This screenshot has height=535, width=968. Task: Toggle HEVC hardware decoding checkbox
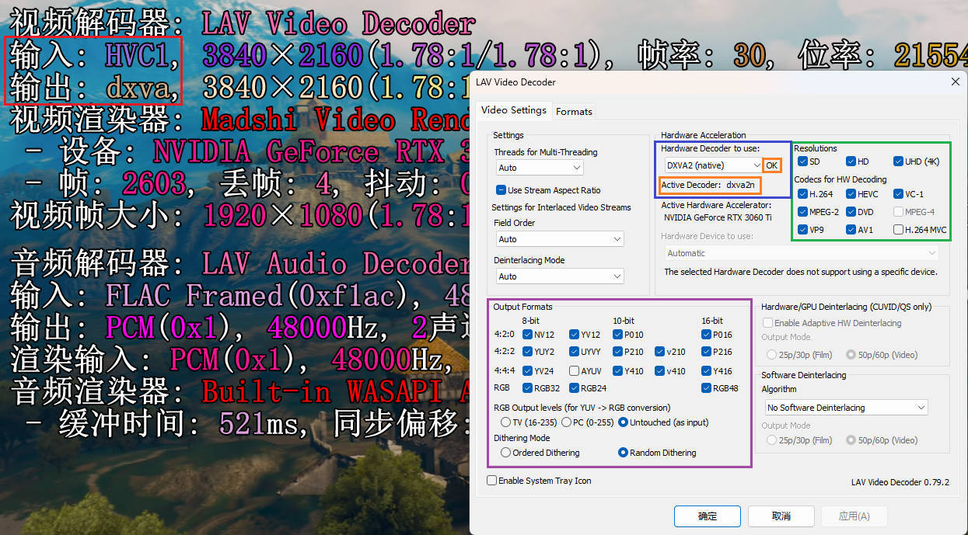point(851,194)
